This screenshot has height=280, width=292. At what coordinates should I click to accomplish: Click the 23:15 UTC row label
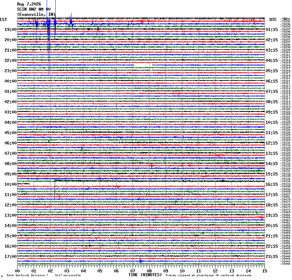(272, 257)
